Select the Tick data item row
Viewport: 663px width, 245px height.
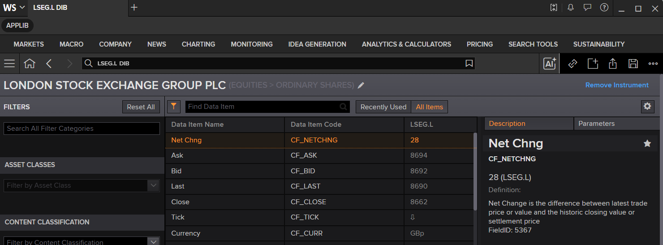[319, 217]
